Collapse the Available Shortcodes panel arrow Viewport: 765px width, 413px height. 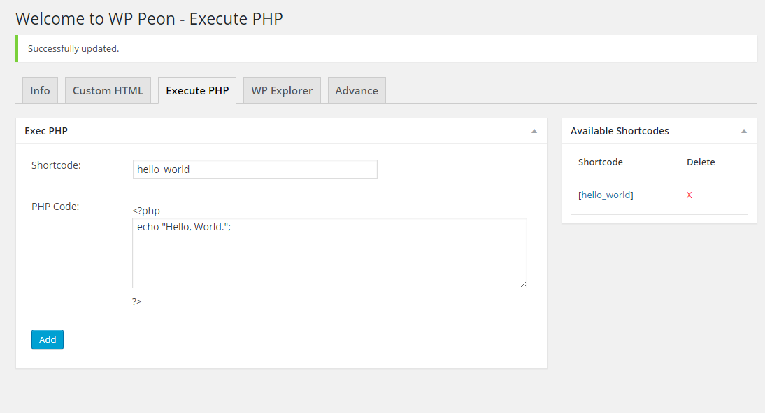[744, 131]
